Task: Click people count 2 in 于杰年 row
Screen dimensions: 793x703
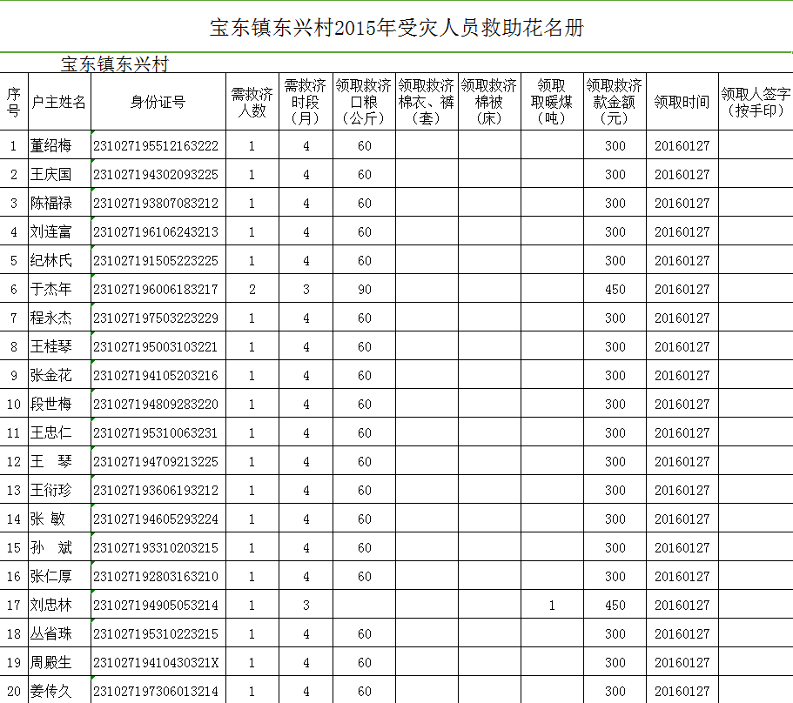Action: coord(252,289)
